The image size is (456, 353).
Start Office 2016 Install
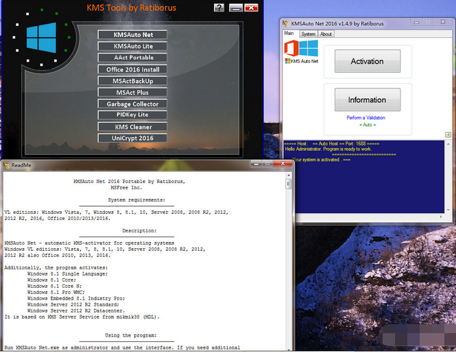tap(132, 69)
